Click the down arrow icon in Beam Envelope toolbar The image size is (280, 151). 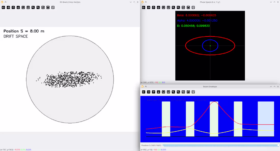[158, 92]
